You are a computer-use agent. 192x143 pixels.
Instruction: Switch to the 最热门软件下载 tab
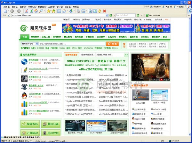(x=104, y=55)
